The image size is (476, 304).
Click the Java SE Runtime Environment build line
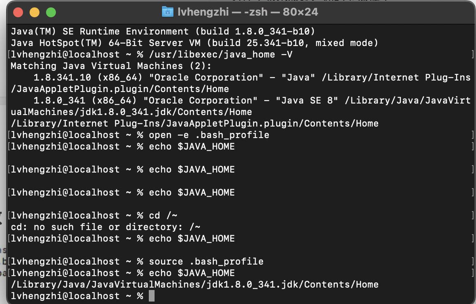click(163, 32)
